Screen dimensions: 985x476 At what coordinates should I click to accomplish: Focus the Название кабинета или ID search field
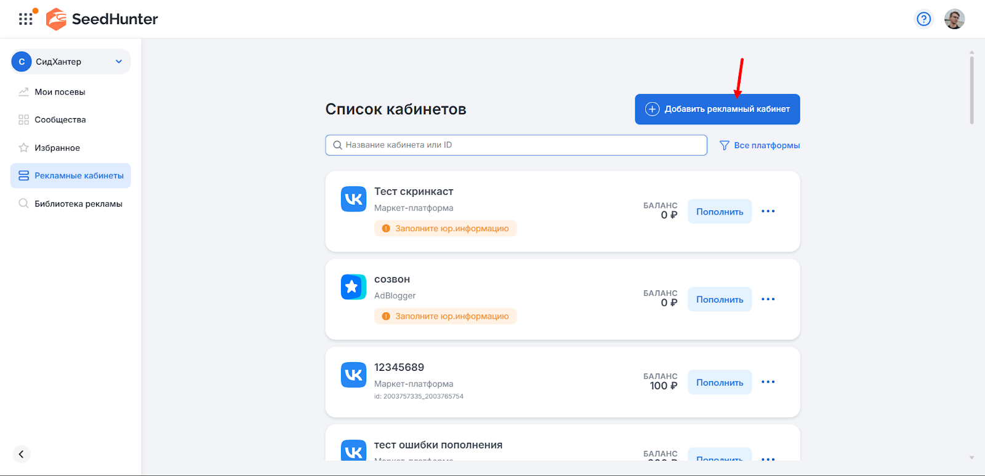coord(516,145)
